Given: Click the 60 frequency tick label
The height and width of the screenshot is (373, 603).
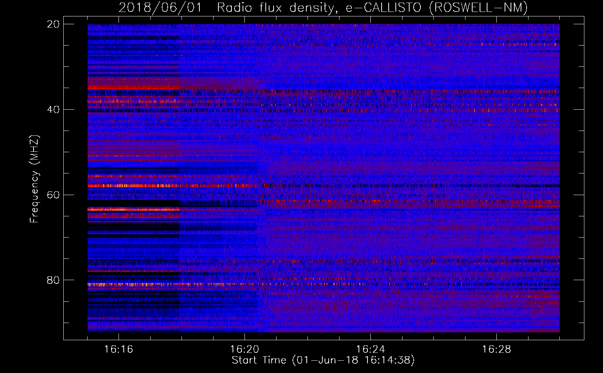Looking at the screenshot, I should (x=53, y=195).
